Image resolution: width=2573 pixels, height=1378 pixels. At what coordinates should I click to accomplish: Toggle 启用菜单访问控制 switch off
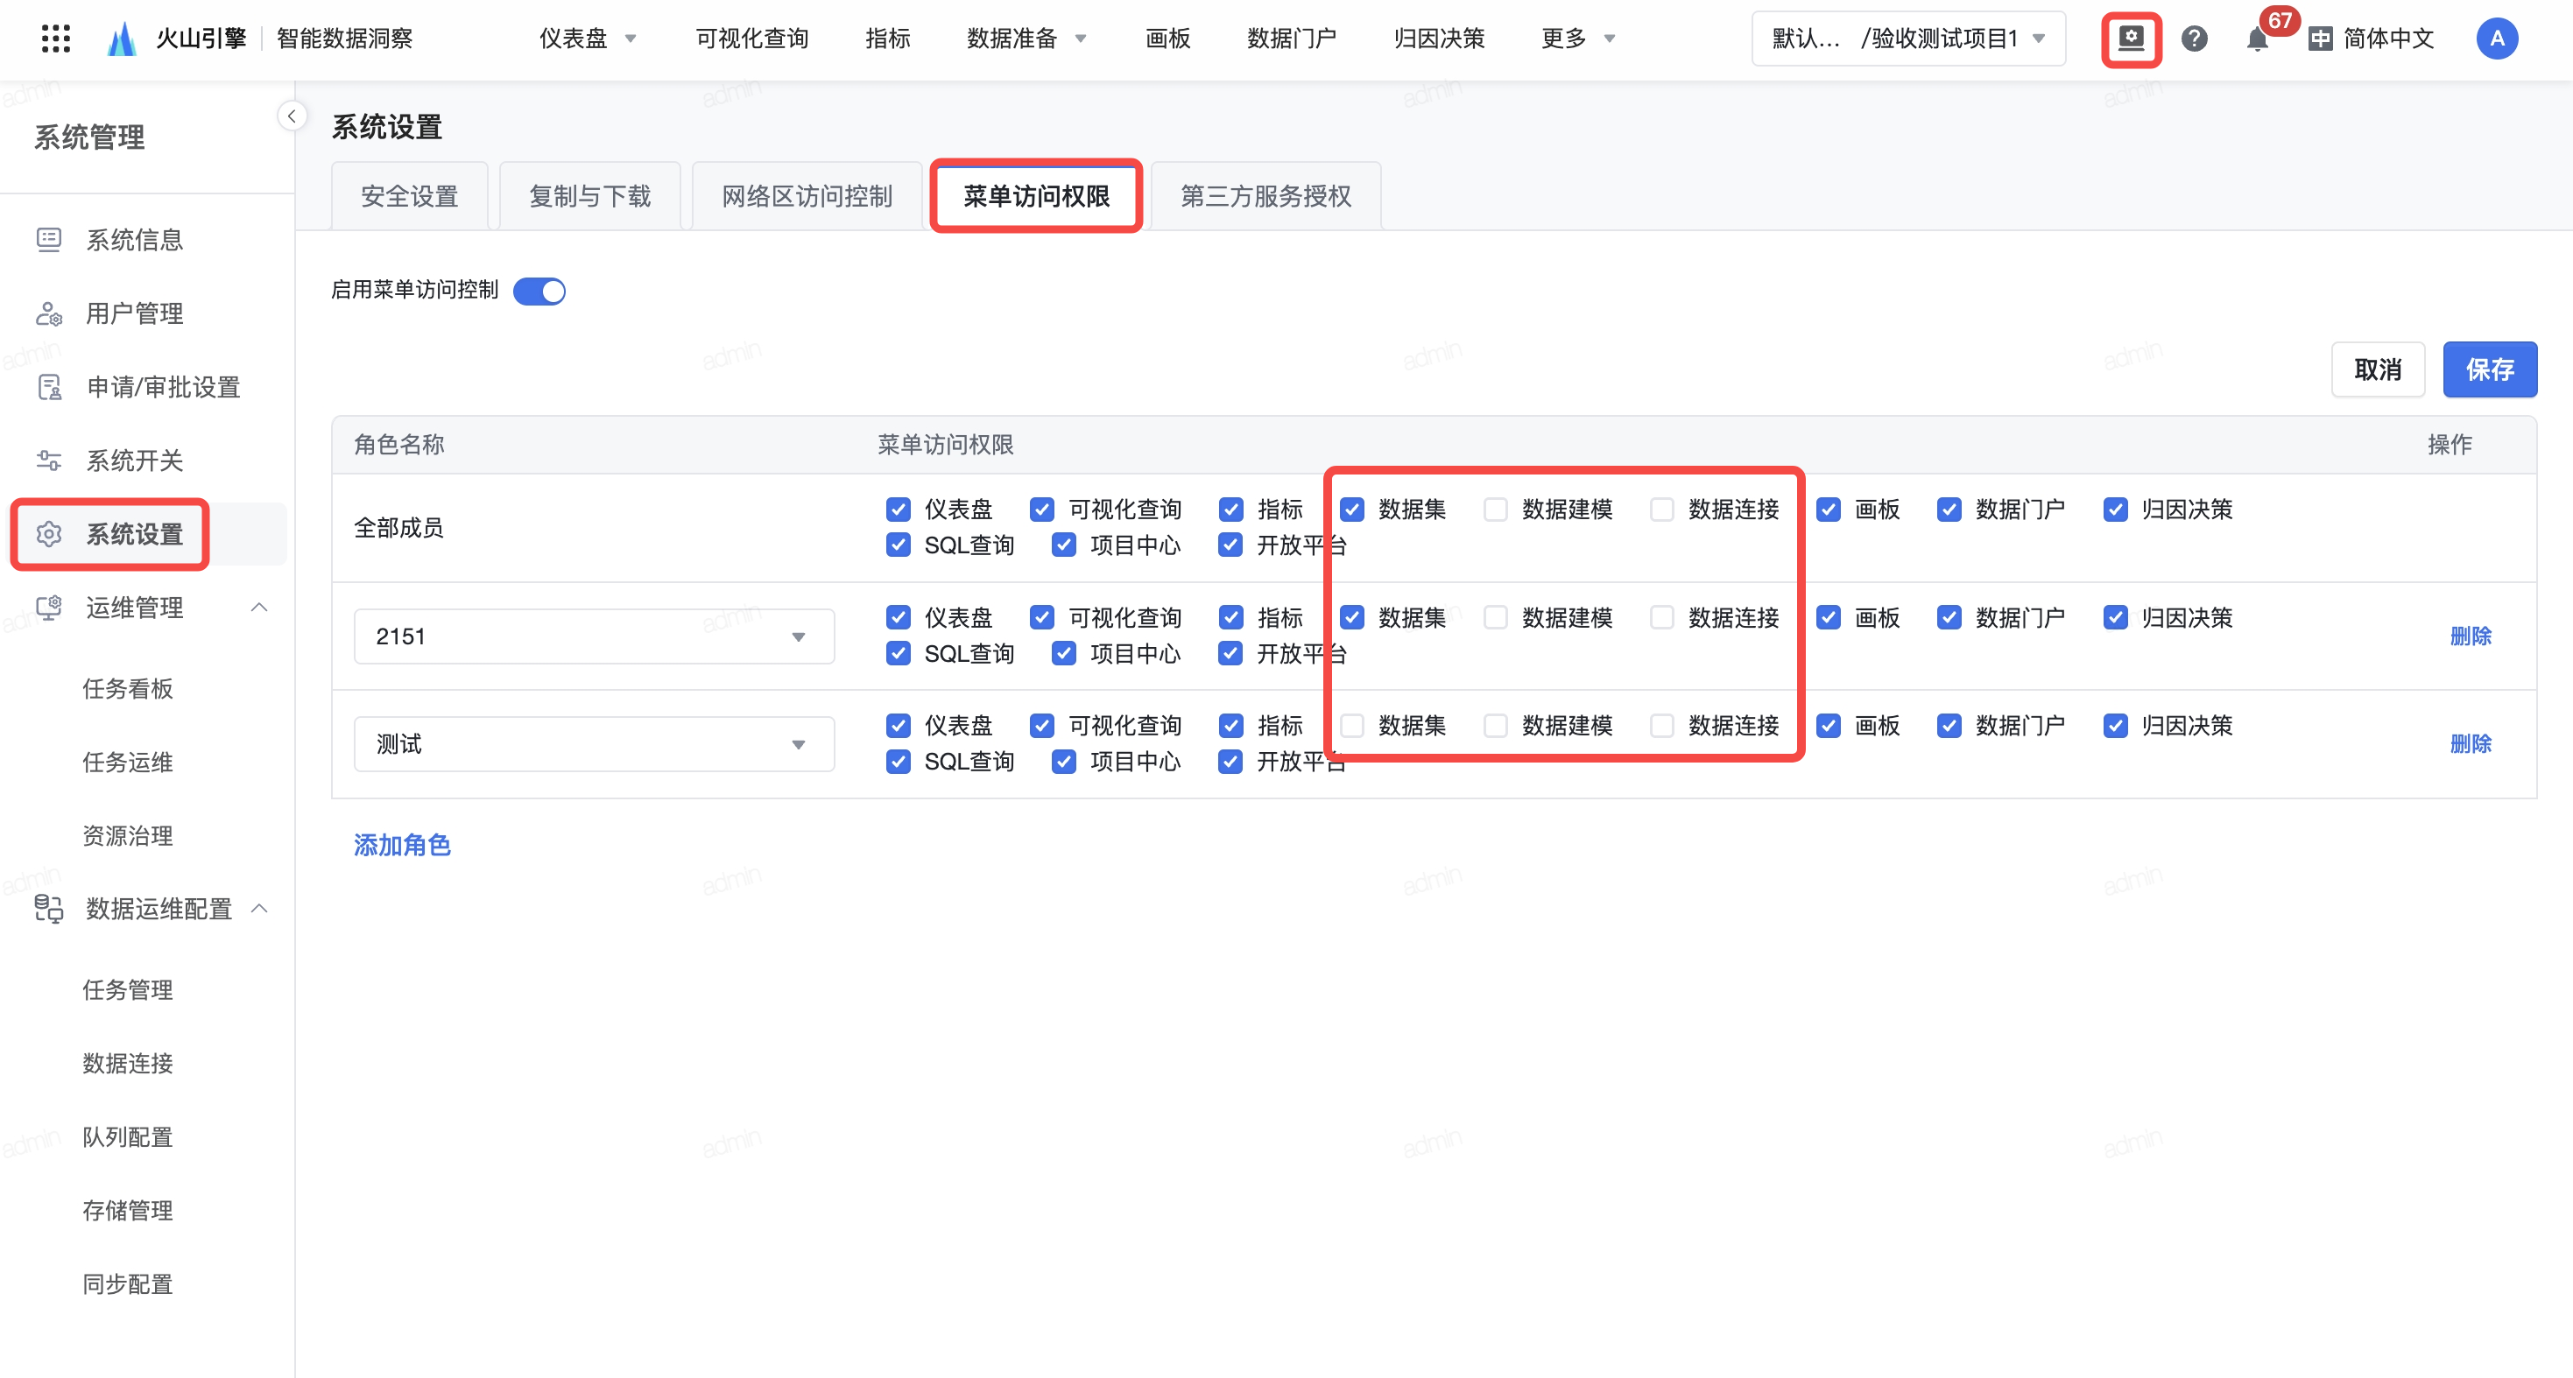pos(539,291)
